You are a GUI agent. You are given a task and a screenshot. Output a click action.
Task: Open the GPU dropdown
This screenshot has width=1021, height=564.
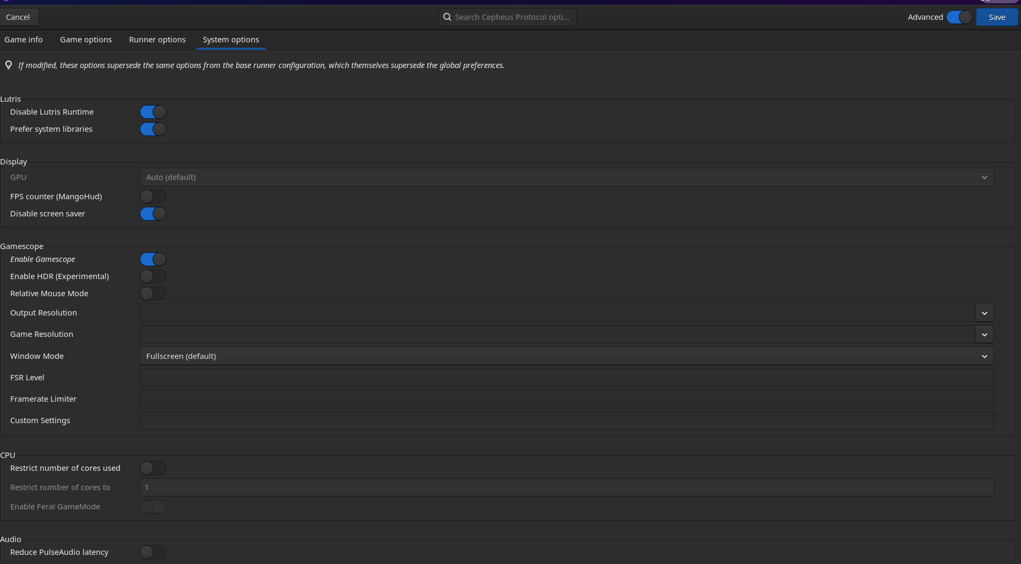566,177
